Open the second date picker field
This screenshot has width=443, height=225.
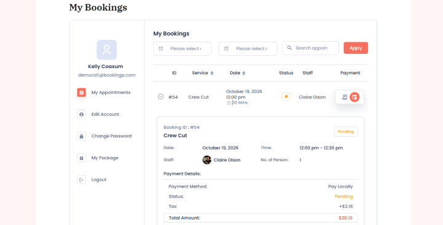click(x=248, y=48)
